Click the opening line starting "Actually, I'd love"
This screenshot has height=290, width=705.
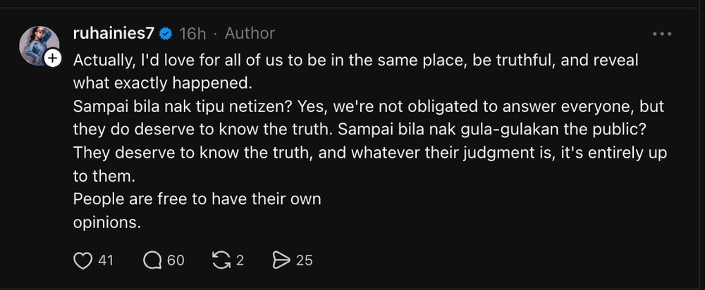pyautogui.click(x=355, y=61)
